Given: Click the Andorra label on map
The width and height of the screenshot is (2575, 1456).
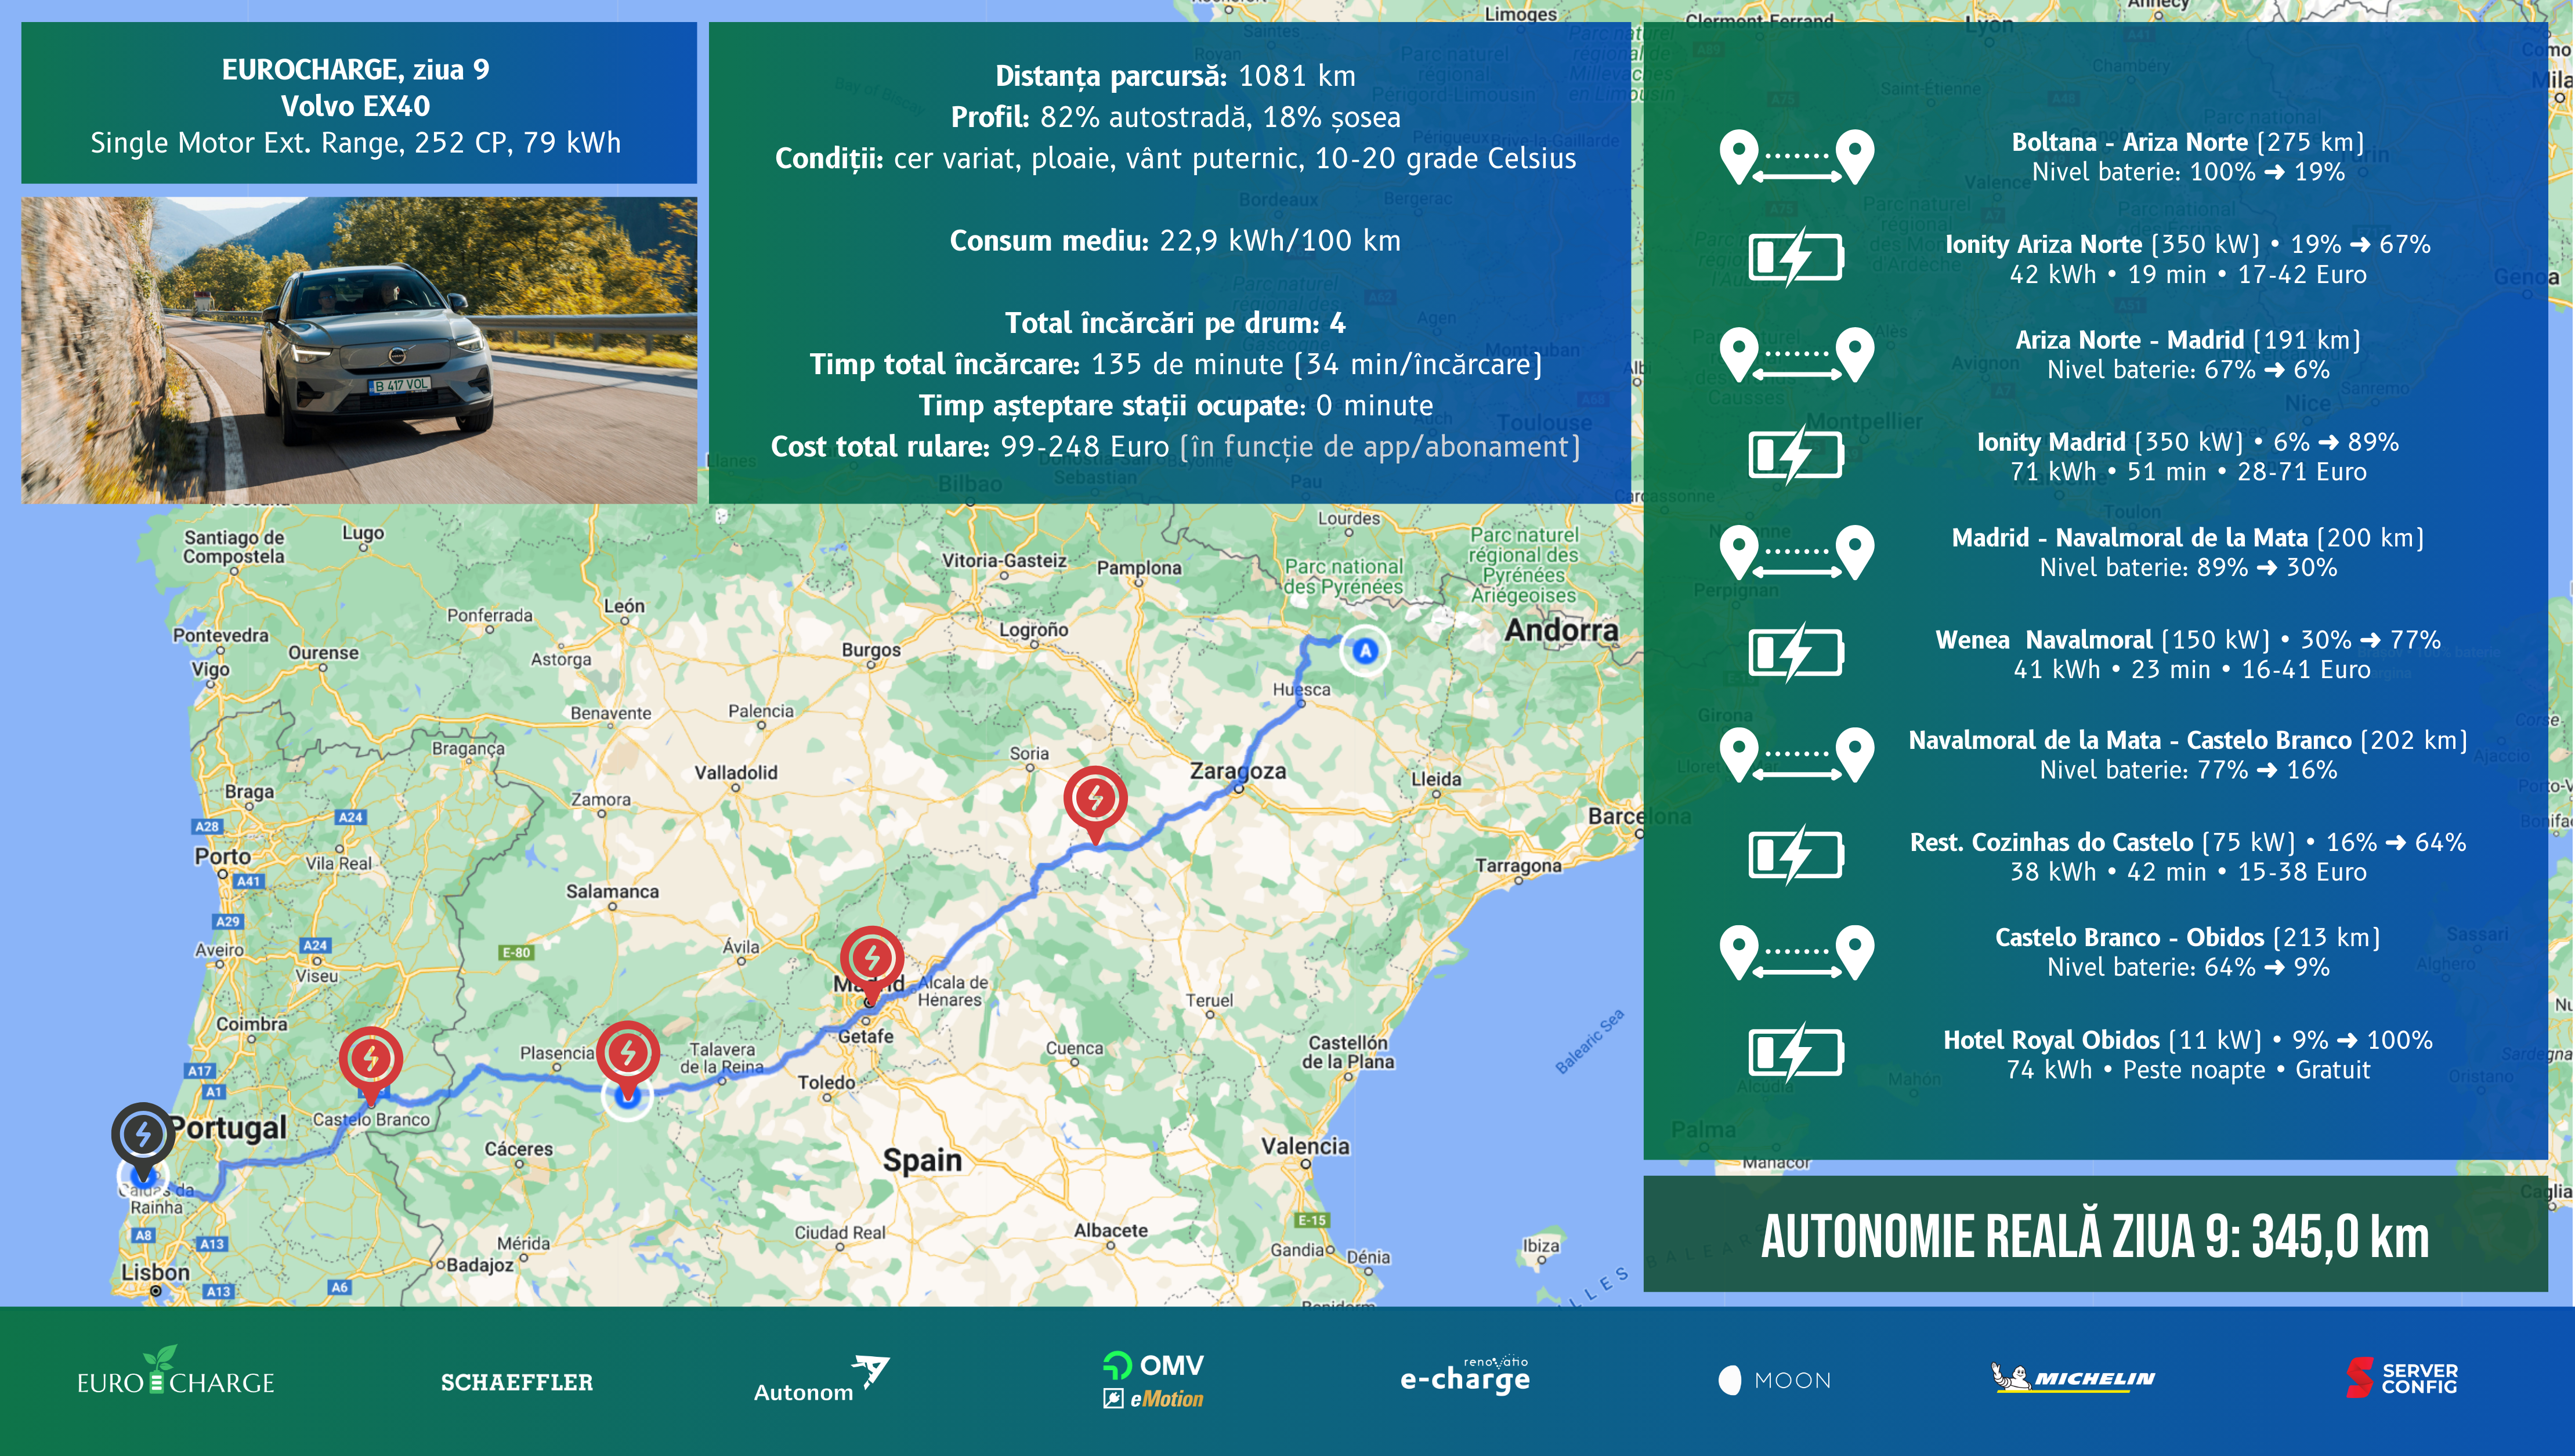Looking at the screenshot, I should [x=1561, y=630].
